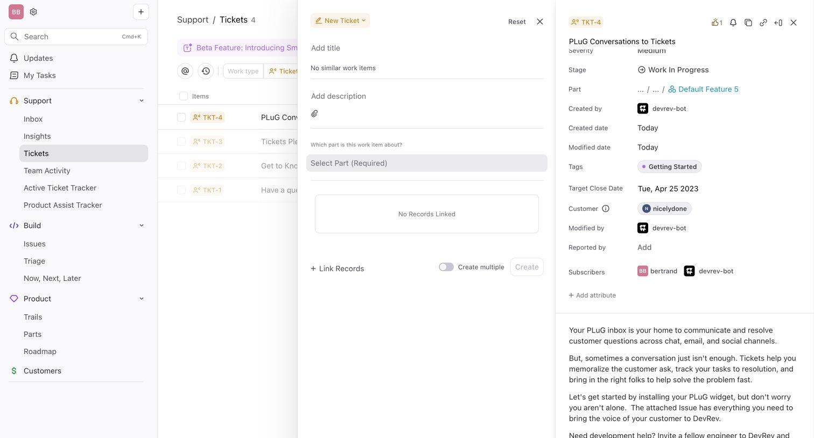
Task: Open the Work type filter
Action: 243,71
